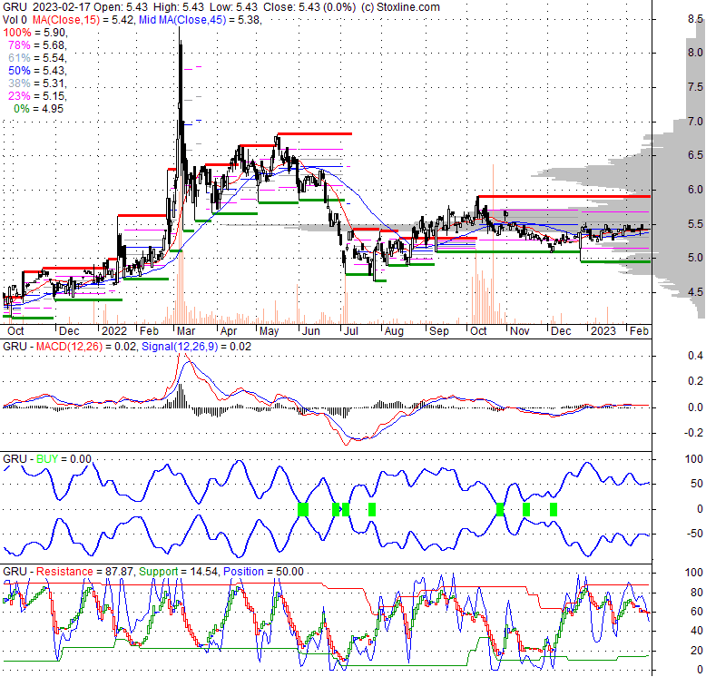Click the 2022 label on time axis

pos(114,331)
